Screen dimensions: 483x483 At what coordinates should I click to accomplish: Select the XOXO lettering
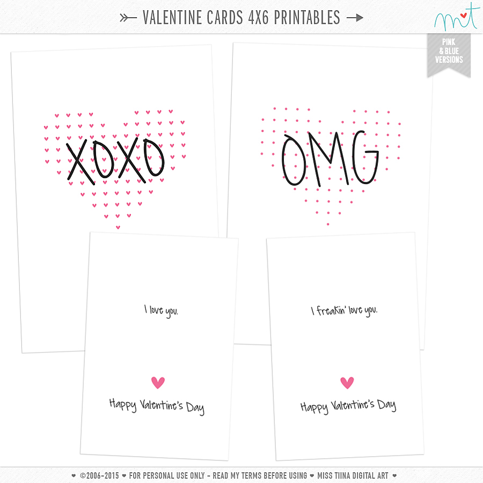[115, 160]
